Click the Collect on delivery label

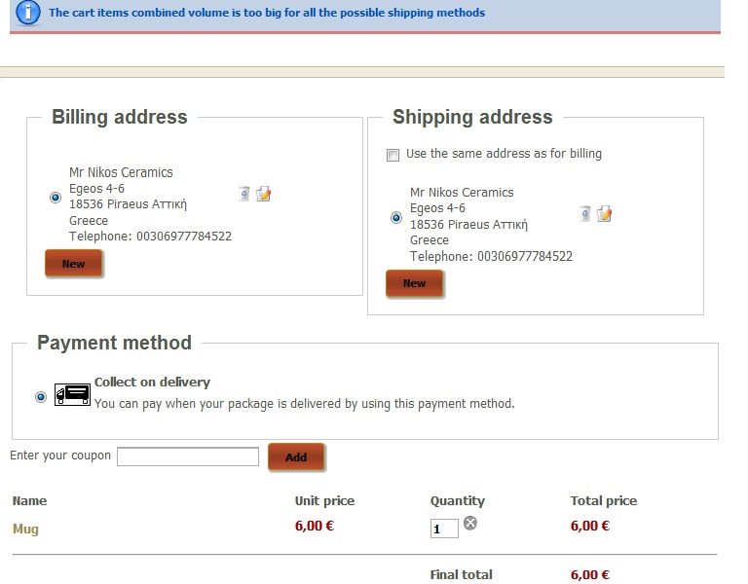[152, 382]
